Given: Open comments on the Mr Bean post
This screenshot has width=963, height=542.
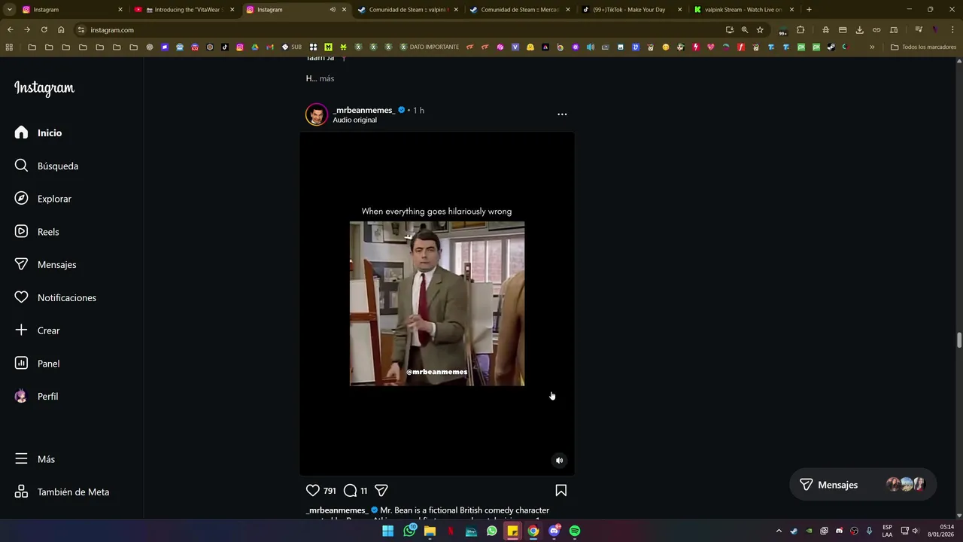Looking at the screenshot, I should tap(351, 490).
